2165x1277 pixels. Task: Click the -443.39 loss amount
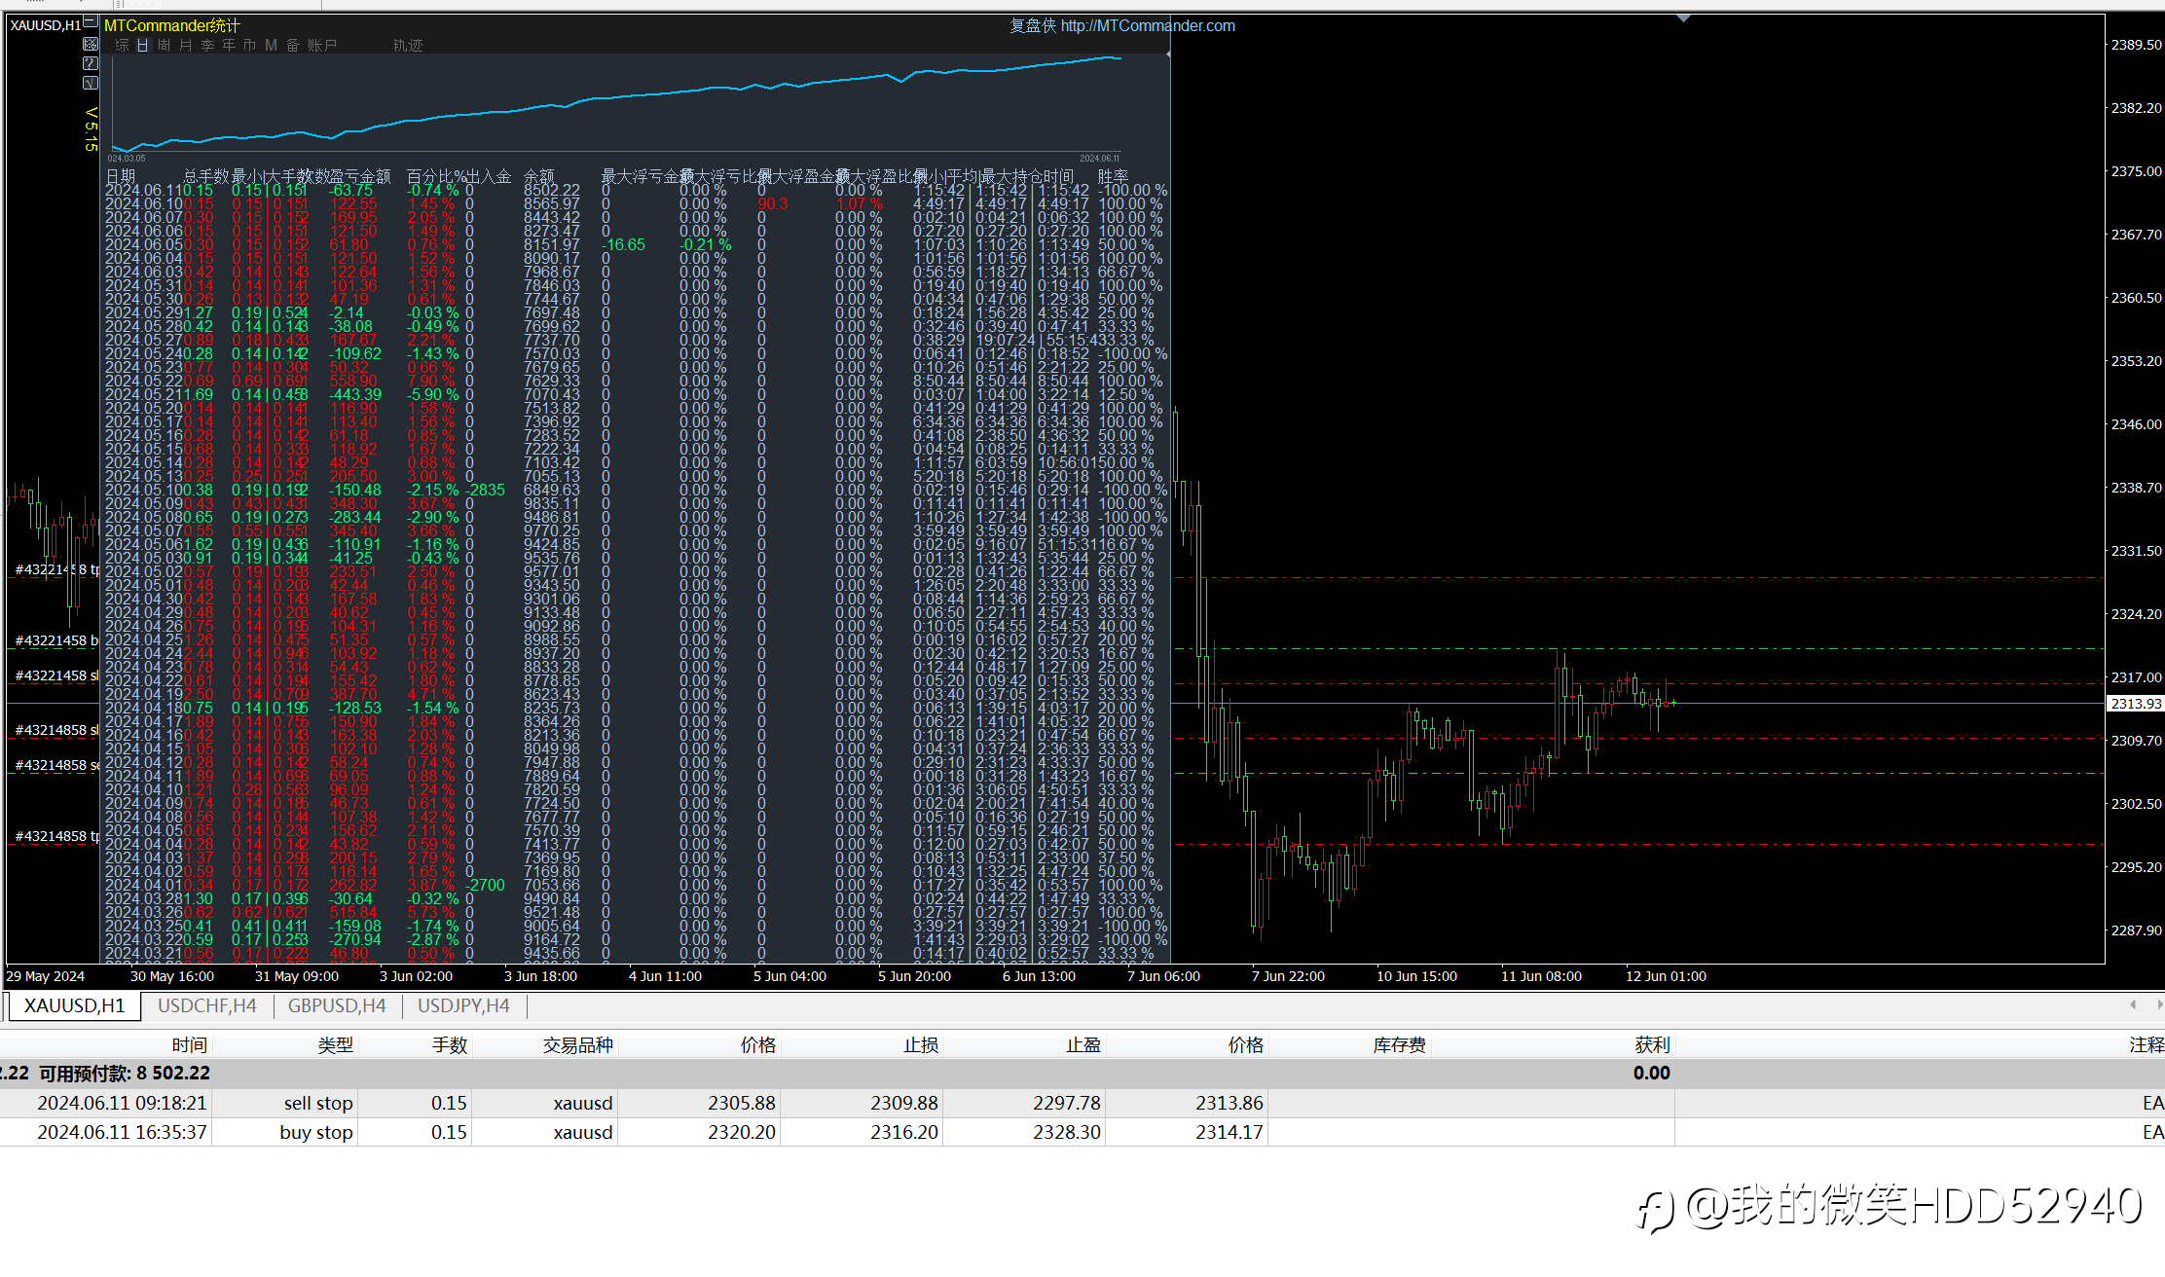click(x=355, y=395)
